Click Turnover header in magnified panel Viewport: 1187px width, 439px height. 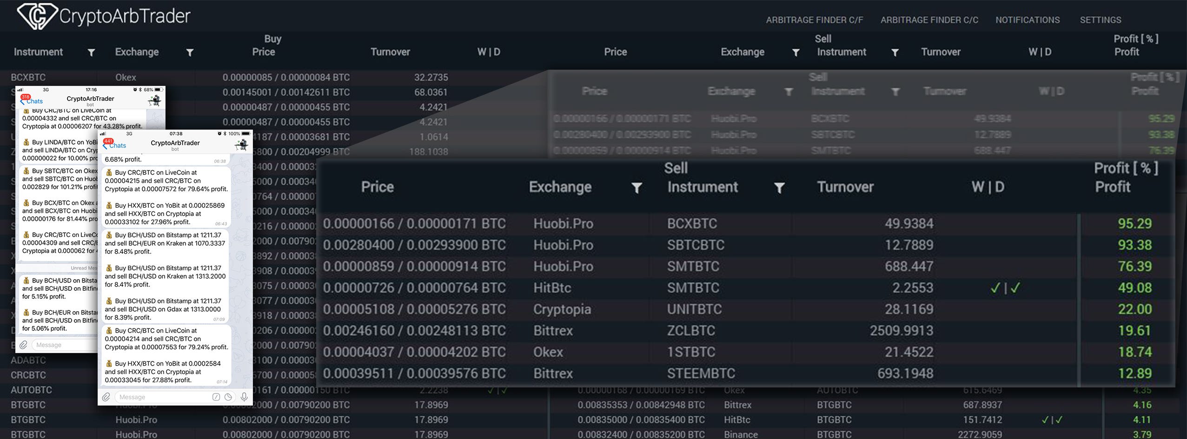click(845, 187)
